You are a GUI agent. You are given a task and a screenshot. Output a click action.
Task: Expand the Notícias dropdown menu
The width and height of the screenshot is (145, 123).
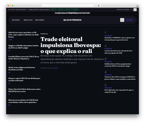pos(16,20)
